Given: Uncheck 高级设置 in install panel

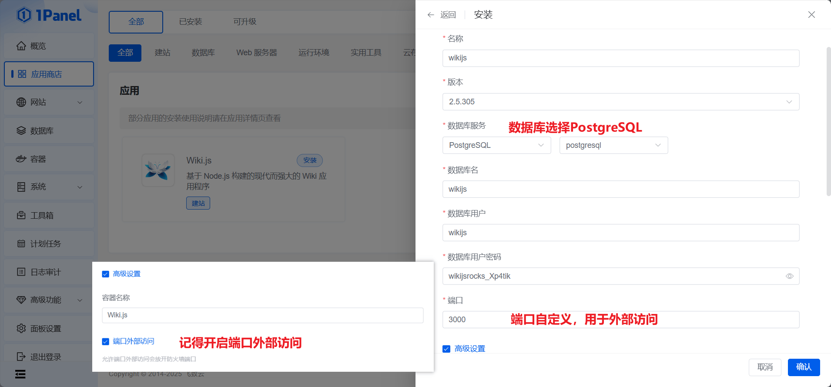Looking at the screenshot, I should point(446,349).
